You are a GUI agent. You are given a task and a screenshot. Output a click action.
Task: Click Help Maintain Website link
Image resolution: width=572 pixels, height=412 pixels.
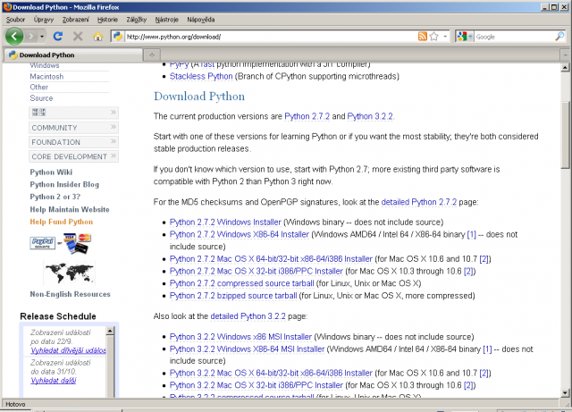[70, 209]
